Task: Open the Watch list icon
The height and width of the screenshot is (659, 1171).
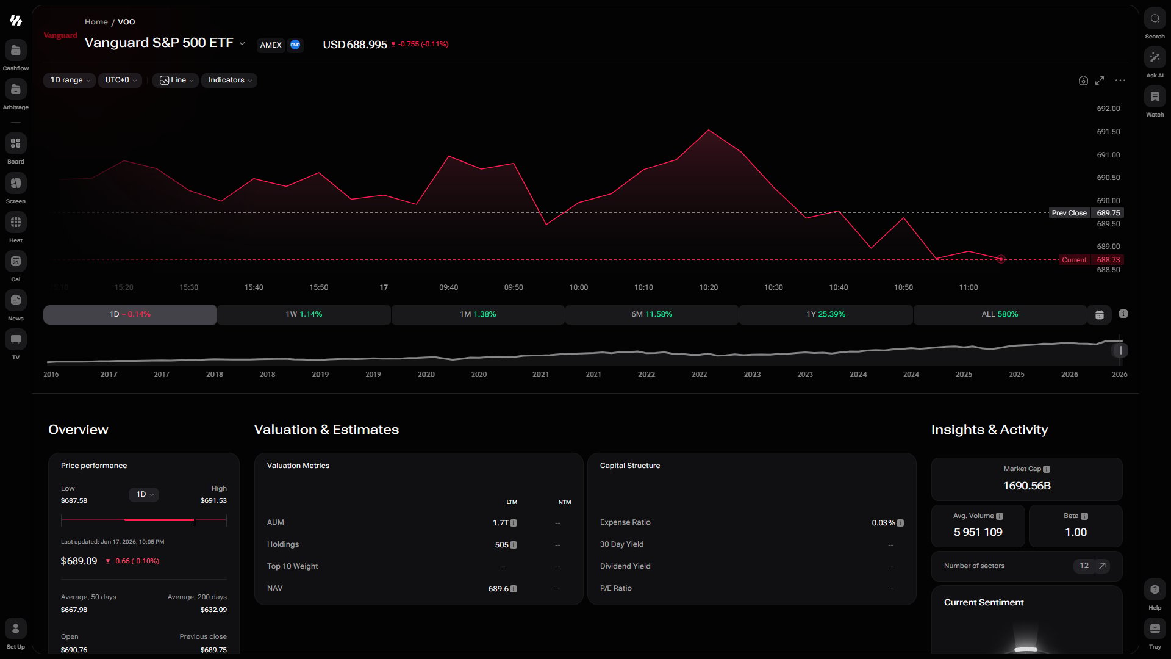Action: [x=1155, y=97]
